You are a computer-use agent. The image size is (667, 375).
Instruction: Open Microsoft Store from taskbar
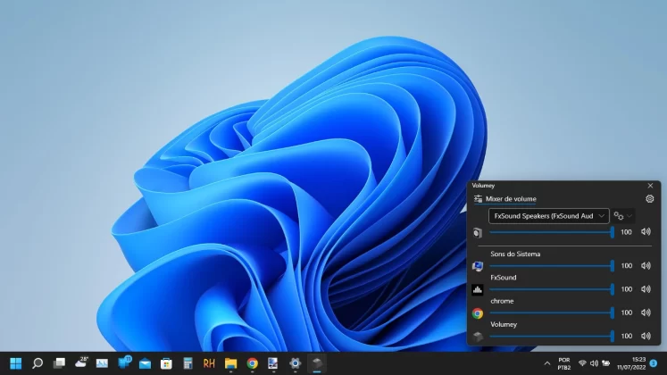166,363
